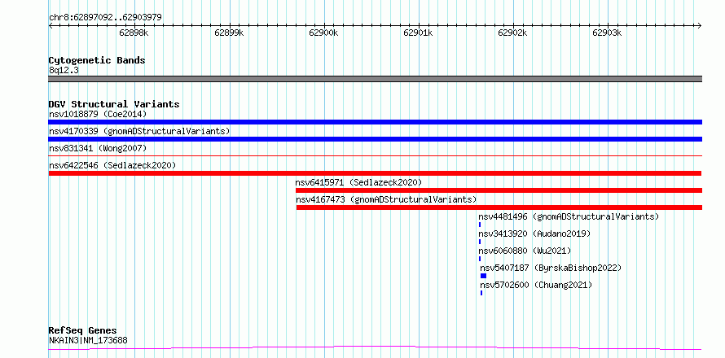Click the 8q12.3 band label
Screen dimensions: 725x358
coord(64,70)
